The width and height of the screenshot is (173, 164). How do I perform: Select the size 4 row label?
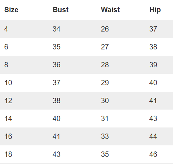(x=6, y=29)
